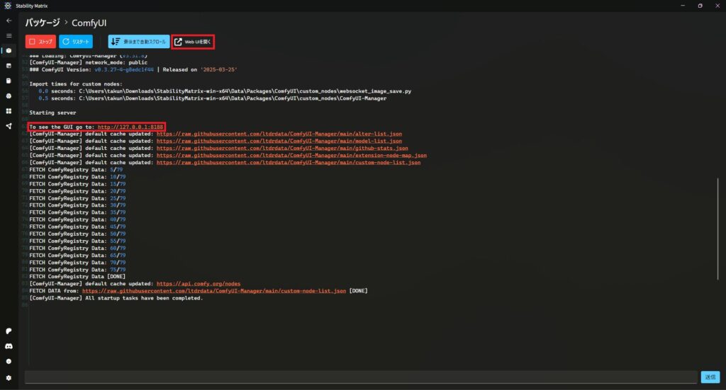Screen dimensions: 726x390
Task: Open the http://127.0.0.1:8188 link
Action: 130,127
